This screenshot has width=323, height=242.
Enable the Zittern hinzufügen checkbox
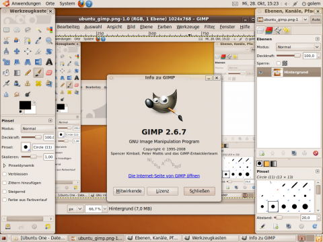(4, 183)
